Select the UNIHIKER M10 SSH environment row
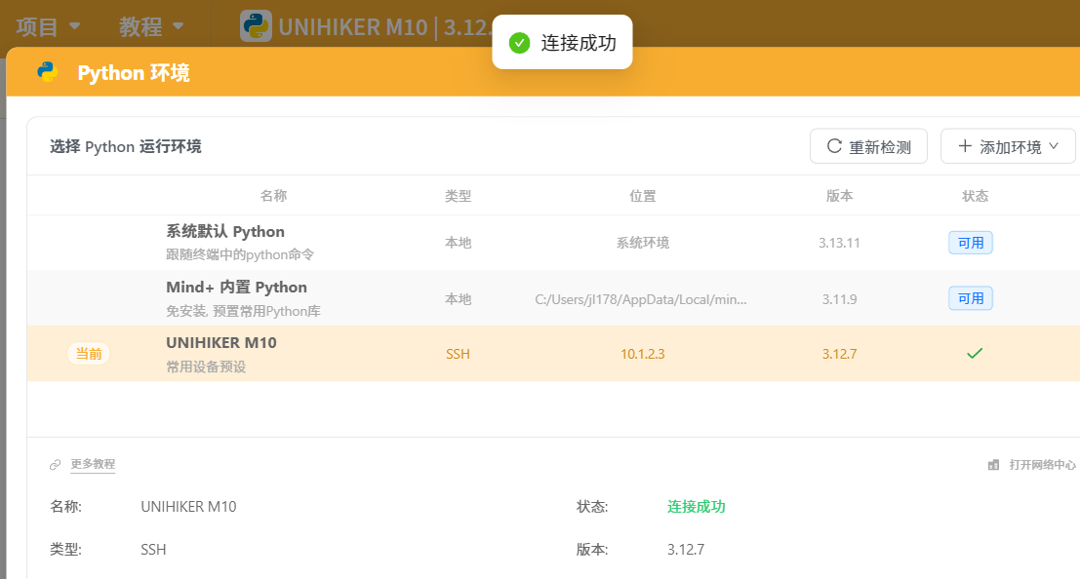The height and width of the screenshot is (579, 1080). [x=554, y=354]
